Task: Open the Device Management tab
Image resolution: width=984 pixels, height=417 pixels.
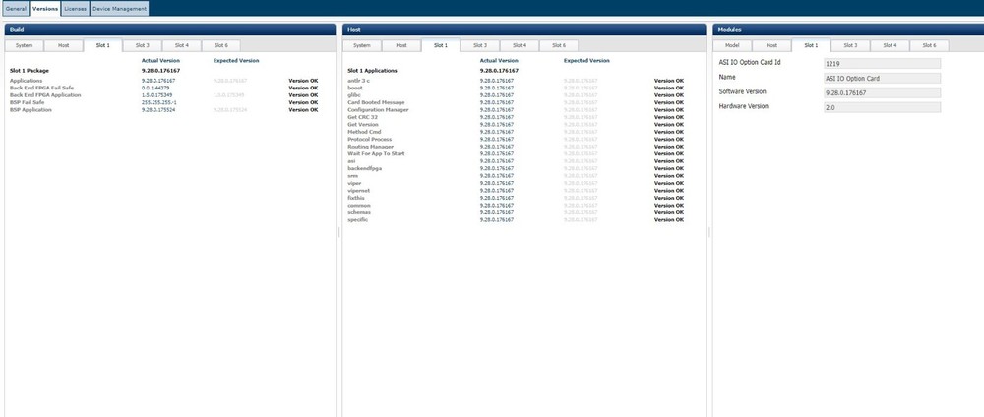Action: [x=119, y=9]
